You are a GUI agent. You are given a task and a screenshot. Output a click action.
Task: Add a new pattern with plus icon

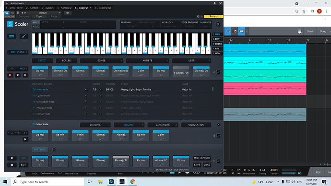coord(54,150)
